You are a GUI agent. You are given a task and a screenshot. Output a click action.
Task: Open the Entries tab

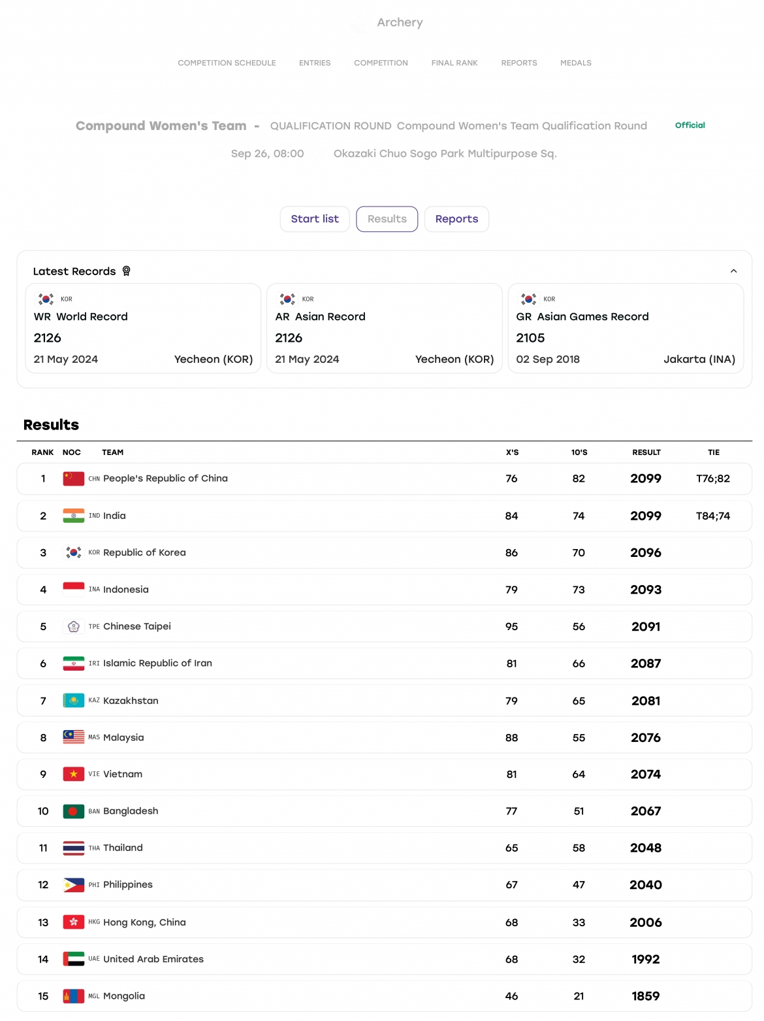point(315,63)
